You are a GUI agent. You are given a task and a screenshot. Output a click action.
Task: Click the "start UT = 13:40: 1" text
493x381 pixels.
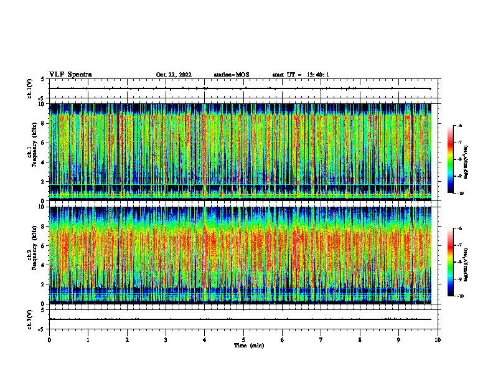[x=301, y=75]
